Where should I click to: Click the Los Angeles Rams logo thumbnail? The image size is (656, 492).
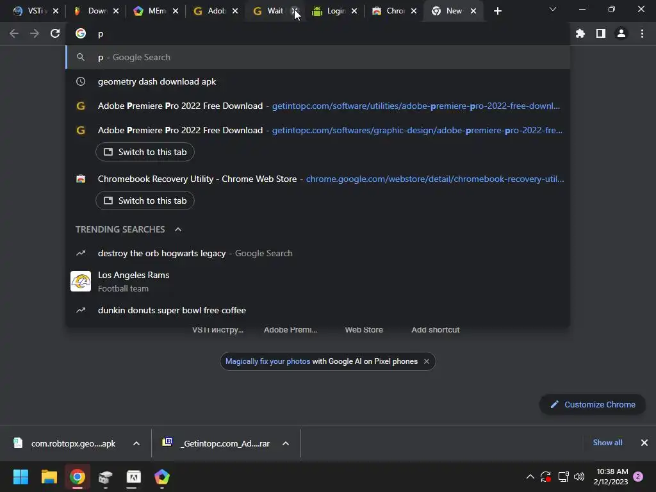[81, 281]
